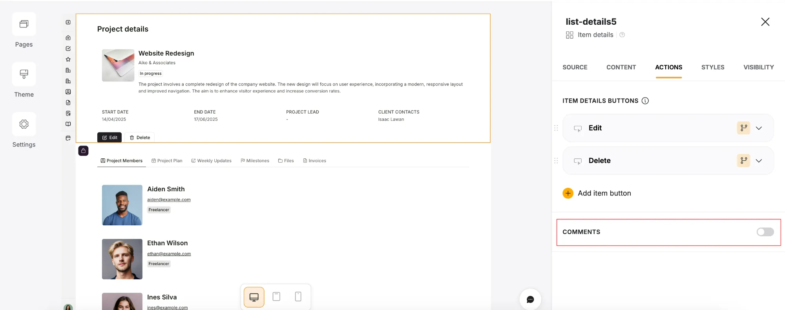Open the Settings gear panel
Viewport: 785px width, 310px height.
point(24,124)
